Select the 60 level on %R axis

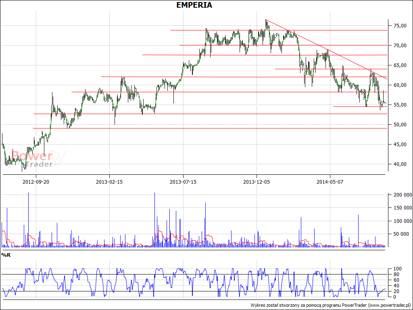[396, 280]
